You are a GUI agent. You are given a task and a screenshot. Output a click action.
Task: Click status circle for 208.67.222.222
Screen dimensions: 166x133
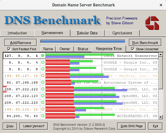point(43,89)
